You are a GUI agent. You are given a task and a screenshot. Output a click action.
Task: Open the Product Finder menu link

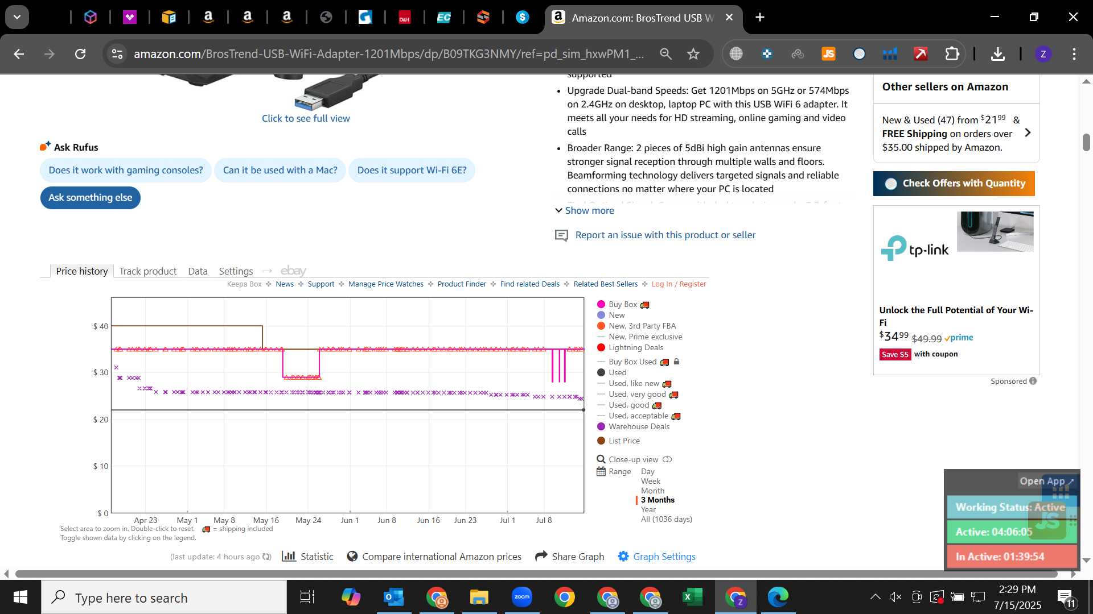[x=462, y=284]
